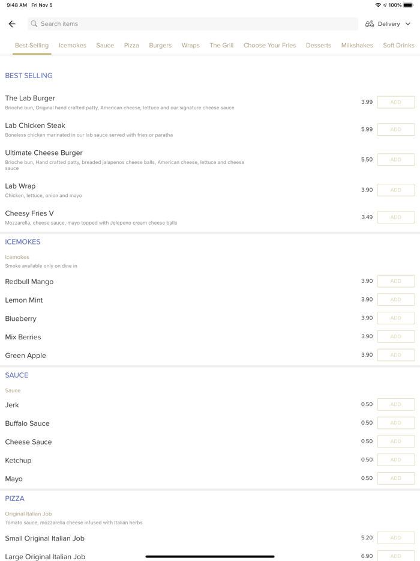Open the Burgers tab
420x561 pixels.
160,46
